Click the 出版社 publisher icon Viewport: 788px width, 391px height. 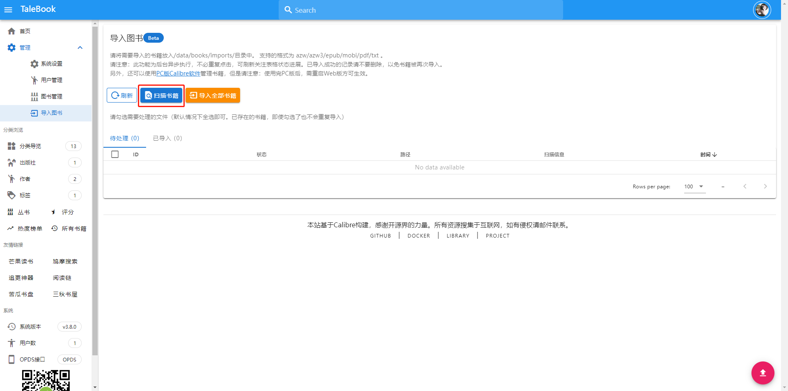pos(11,162)
